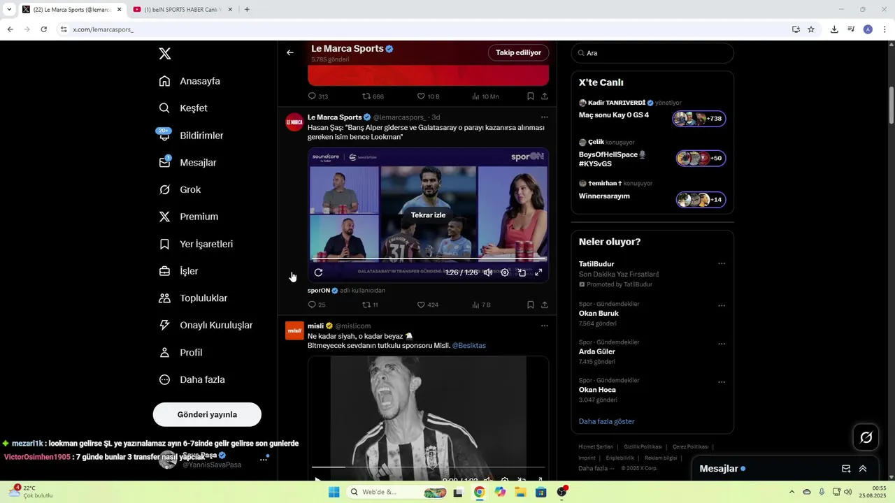Open Topluluklar communities
The image size is (895, 503).
(193, 298)
